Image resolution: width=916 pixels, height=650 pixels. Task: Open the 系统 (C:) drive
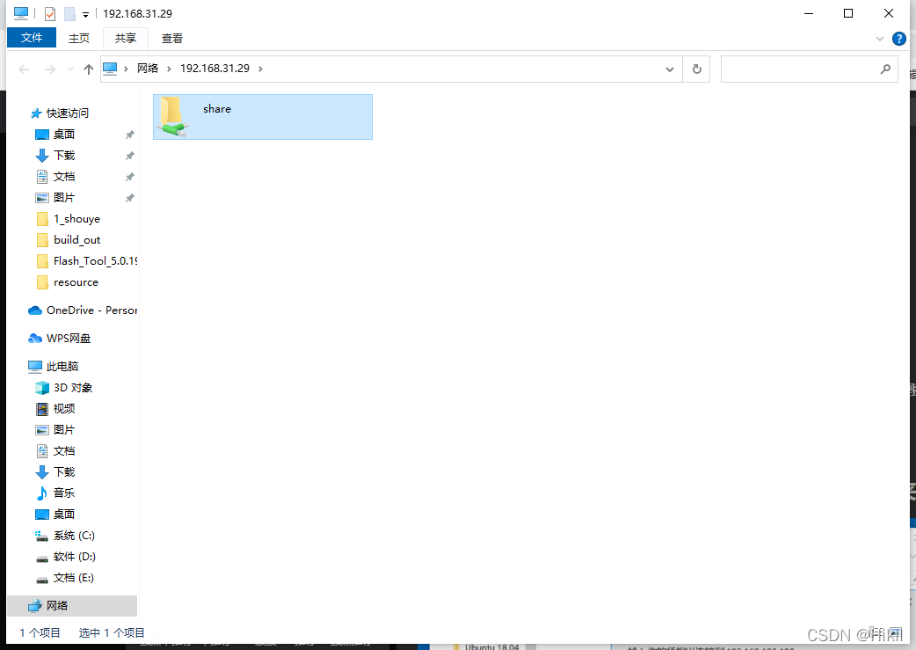74,536
